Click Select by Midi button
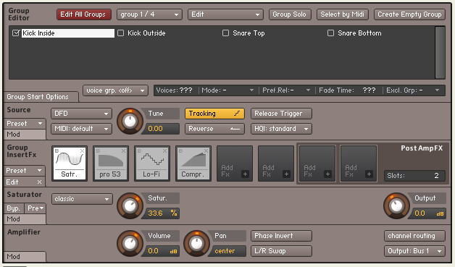This screenshot has height=267, width=455. [343, 14]
